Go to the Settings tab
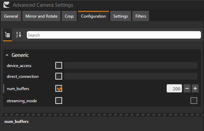The width and height of the screenshot is (204, 131). click(x=120, y=16)
